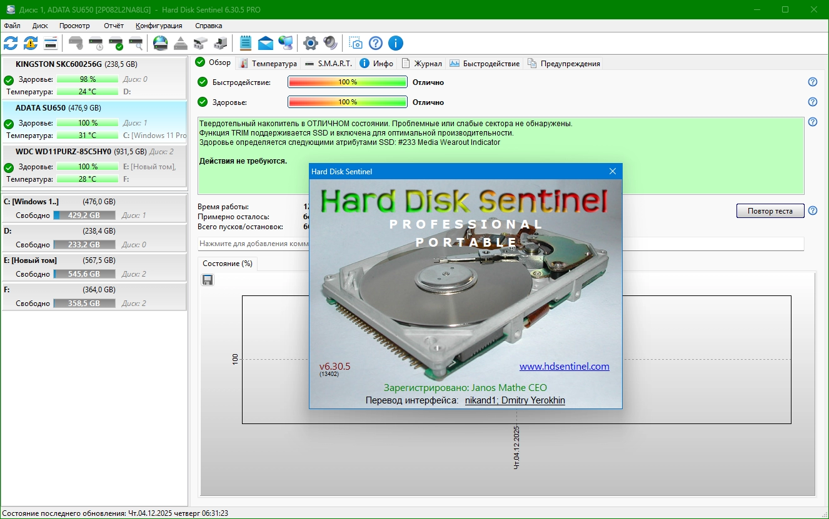This screenshot has height=519, width=829.
Task: Click help icon next to Быстродействие bar
Action: click(x=813, y=82)
